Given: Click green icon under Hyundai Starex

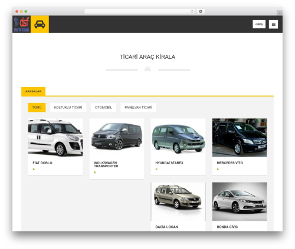Looking at the screenshot, I should pyautogui.click(x=156, y=169).
